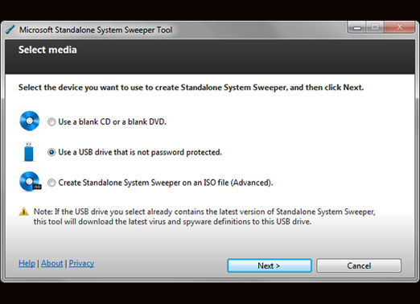
Task: Select the USB drive radio button
Action: pos(51,152)
